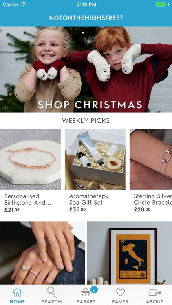The width and height of the screenshot is (172, 305).
Task: Tap the Home house icon
Action: (18, 292)
